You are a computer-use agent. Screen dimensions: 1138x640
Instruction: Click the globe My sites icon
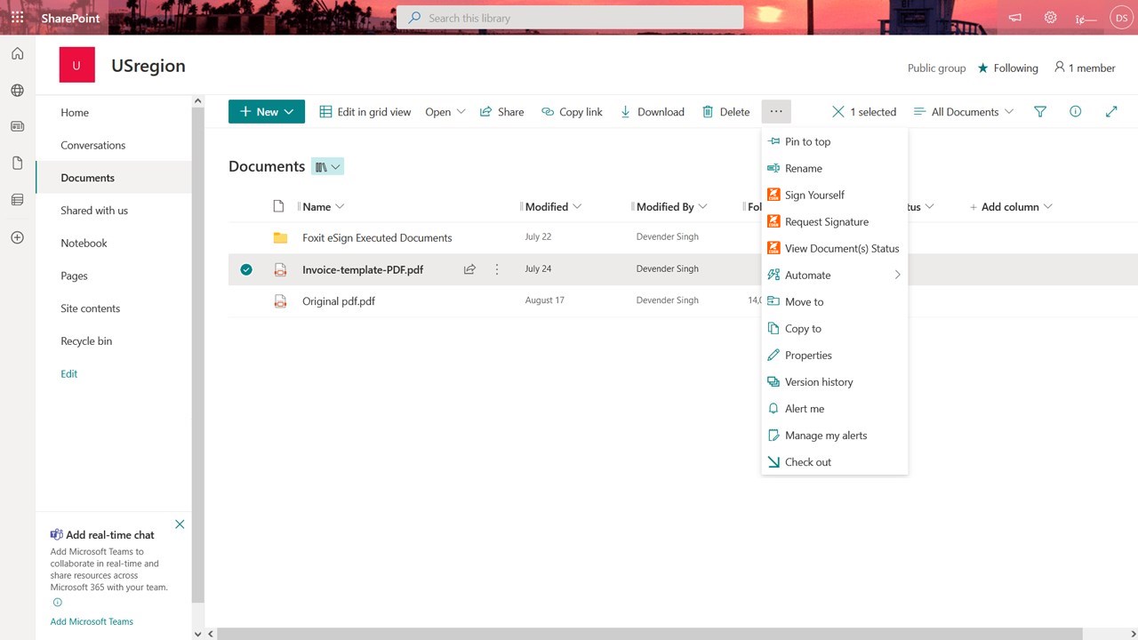coord(17,91)
